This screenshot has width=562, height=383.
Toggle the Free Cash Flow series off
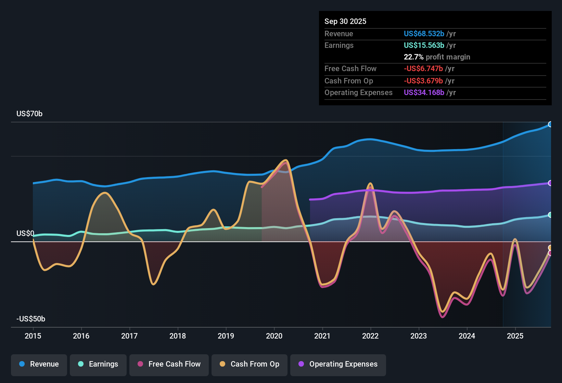click(x=169, y=364)
